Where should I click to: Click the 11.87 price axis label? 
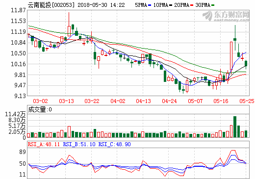[18, 10]
